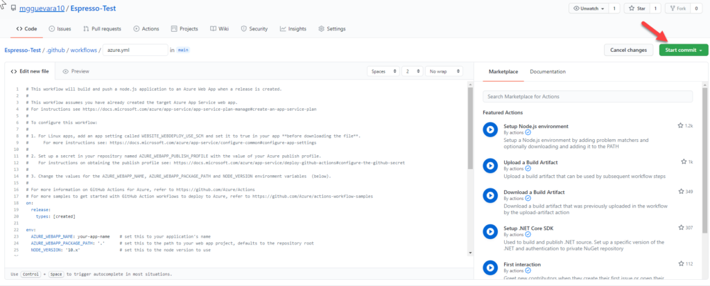Edit the azure.yml filename field
Image resolution: width=710 pixels, height=286 pixels.
[x=135, y=51]
